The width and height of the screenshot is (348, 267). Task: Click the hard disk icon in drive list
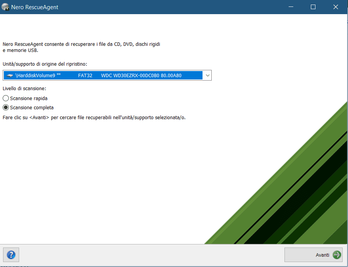(10, 76)
